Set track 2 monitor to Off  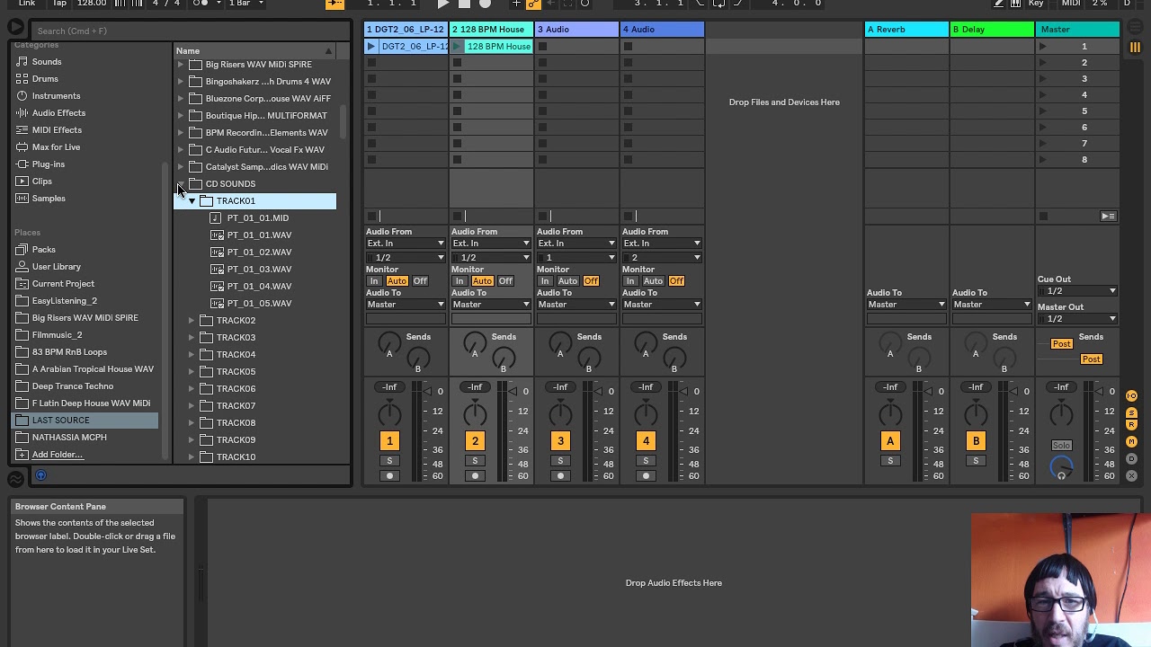click(505, 281)
